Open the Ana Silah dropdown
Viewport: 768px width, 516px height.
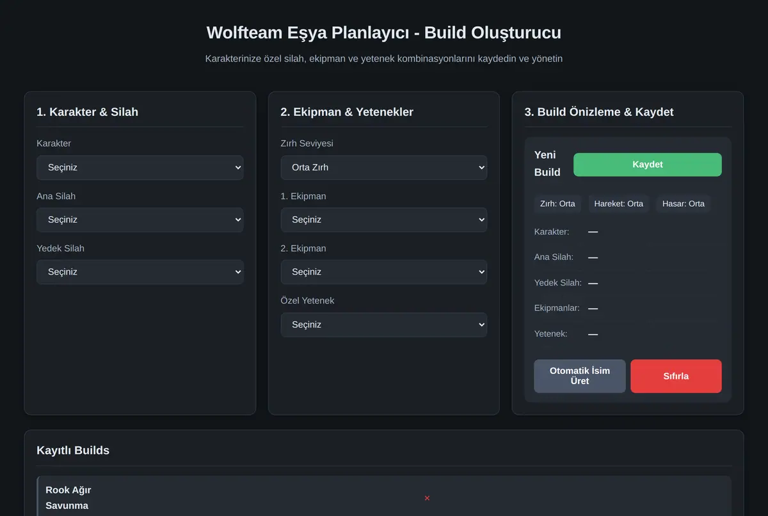[140, 220]
